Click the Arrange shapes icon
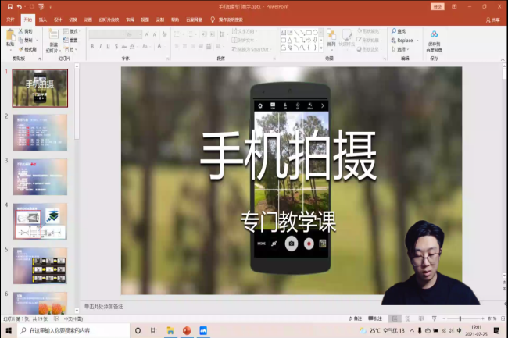 (331, 37)
